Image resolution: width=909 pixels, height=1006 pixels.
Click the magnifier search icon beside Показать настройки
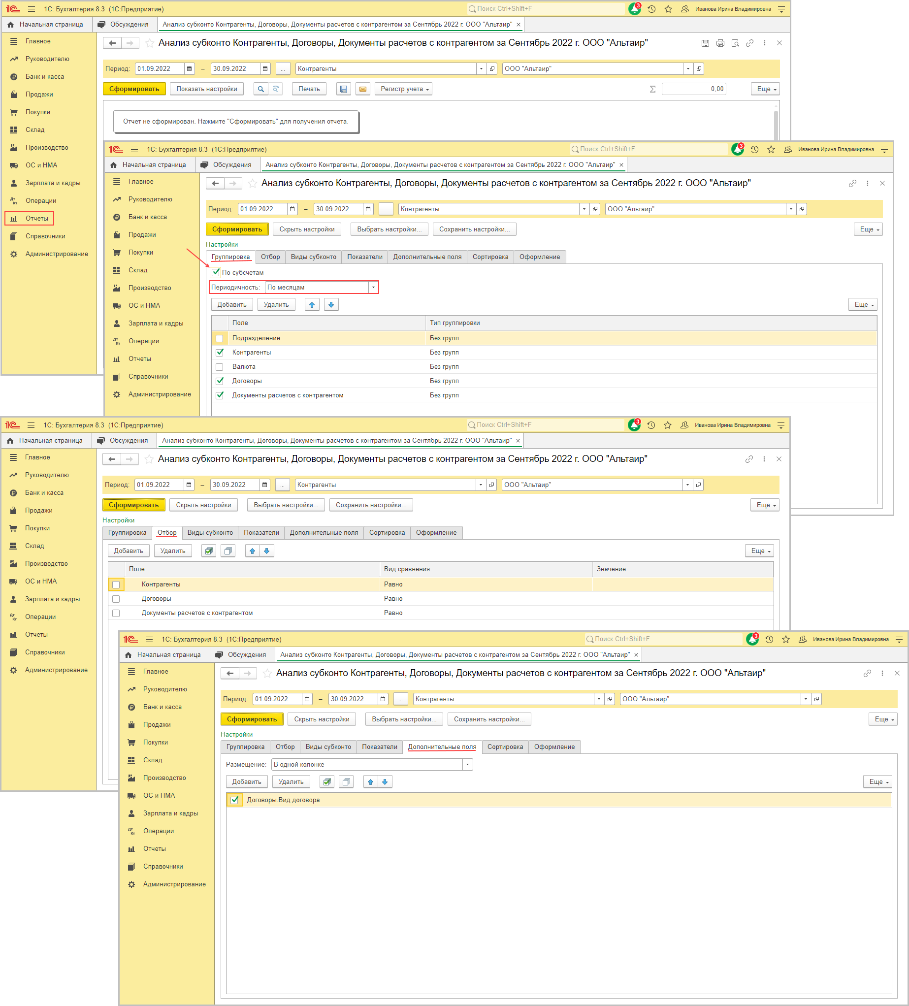tap(260, 89)
